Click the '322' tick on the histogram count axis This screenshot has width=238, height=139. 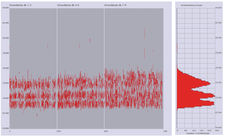(x=209, y=130)
